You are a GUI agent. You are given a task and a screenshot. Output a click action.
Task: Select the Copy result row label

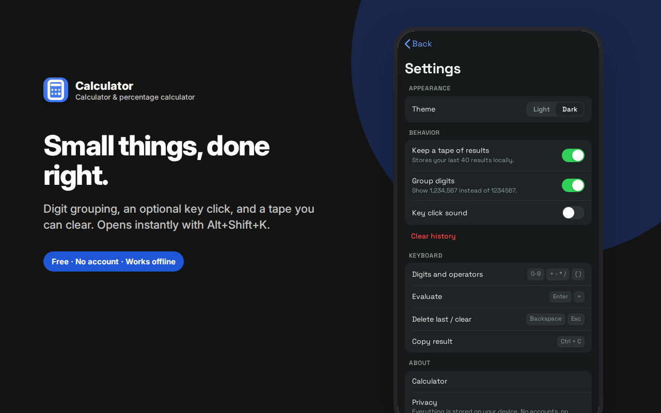(432, 341)
